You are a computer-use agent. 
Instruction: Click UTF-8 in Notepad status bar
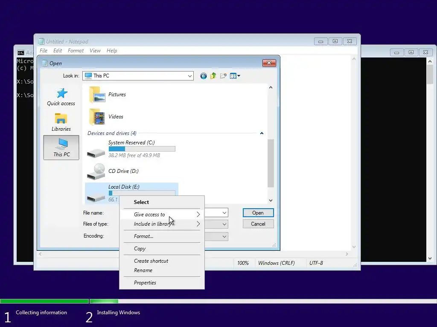pos(316,263)
